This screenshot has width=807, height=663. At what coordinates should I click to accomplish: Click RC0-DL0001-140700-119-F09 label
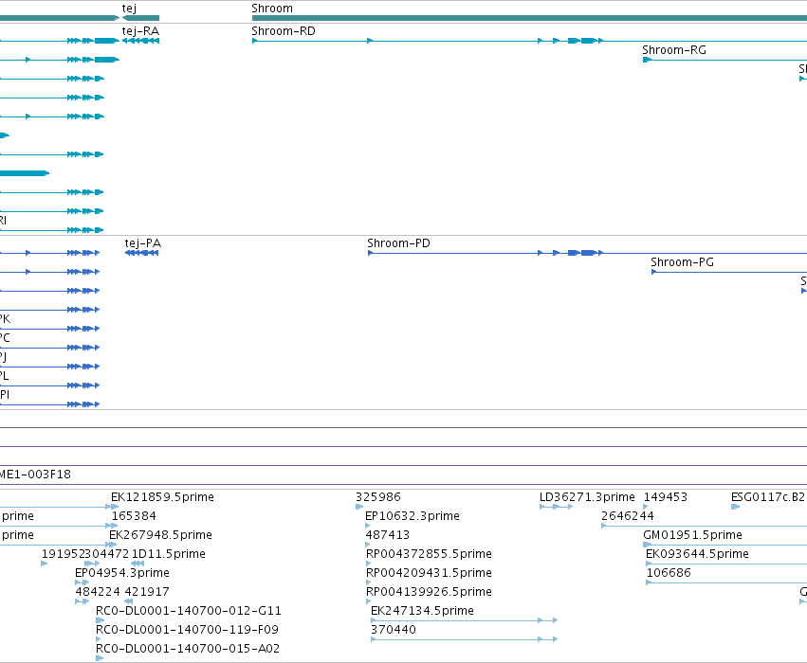(187, 630)
